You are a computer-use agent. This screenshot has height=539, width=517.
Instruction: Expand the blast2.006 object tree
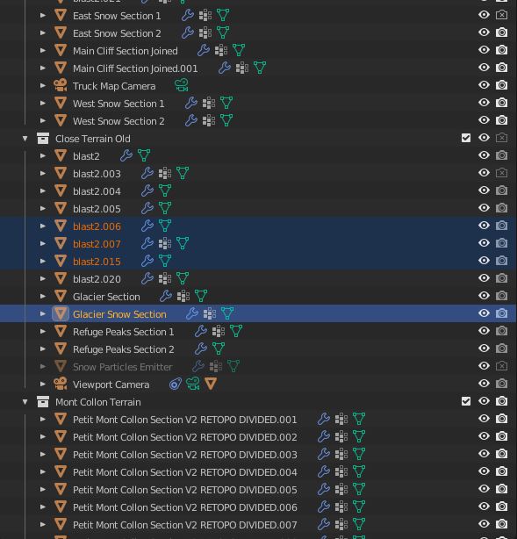[43, 226]
